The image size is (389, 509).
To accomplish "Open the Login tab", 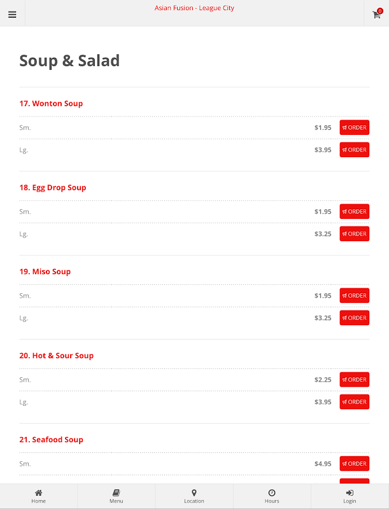I will (350, 496).
